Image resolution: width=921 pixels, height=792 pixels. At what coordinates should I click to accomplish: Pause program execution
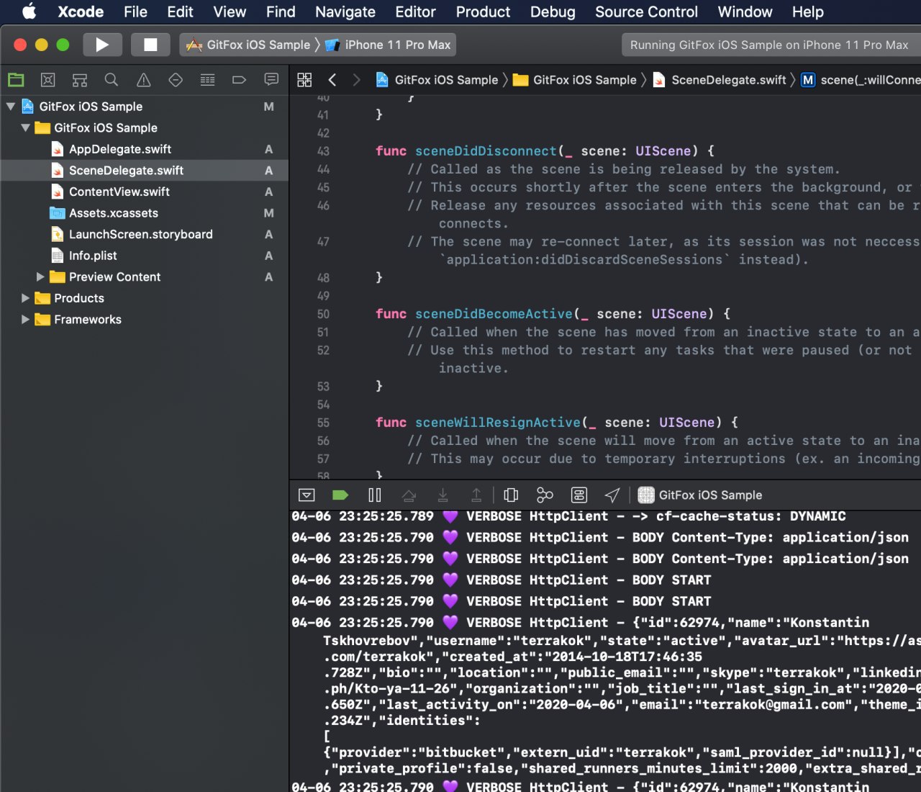click(x=374, y=495)
